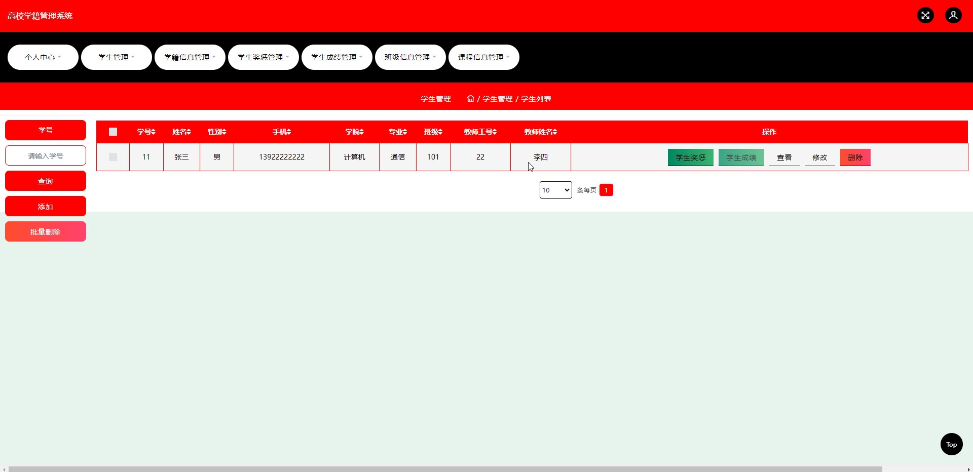Sort table by 专业 column
The width and height of the screenshot is (973, 472).
click(x=398, y=132)
